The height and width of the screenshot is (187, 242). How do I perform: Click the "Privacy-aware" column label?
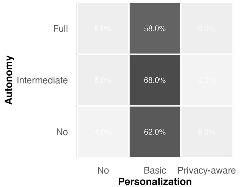(x=206, y=170)
